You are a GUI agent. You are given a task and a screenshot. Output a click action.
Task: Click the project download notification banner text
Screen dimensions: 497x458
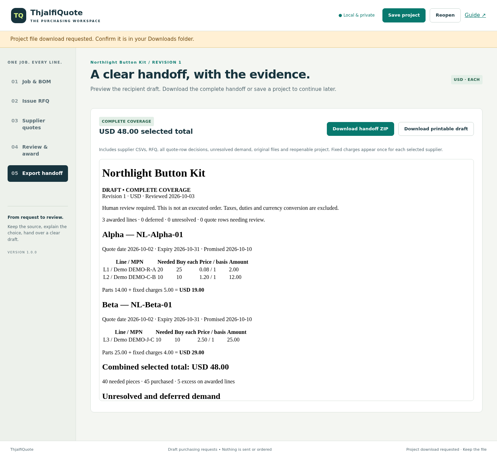coord(102,39)
